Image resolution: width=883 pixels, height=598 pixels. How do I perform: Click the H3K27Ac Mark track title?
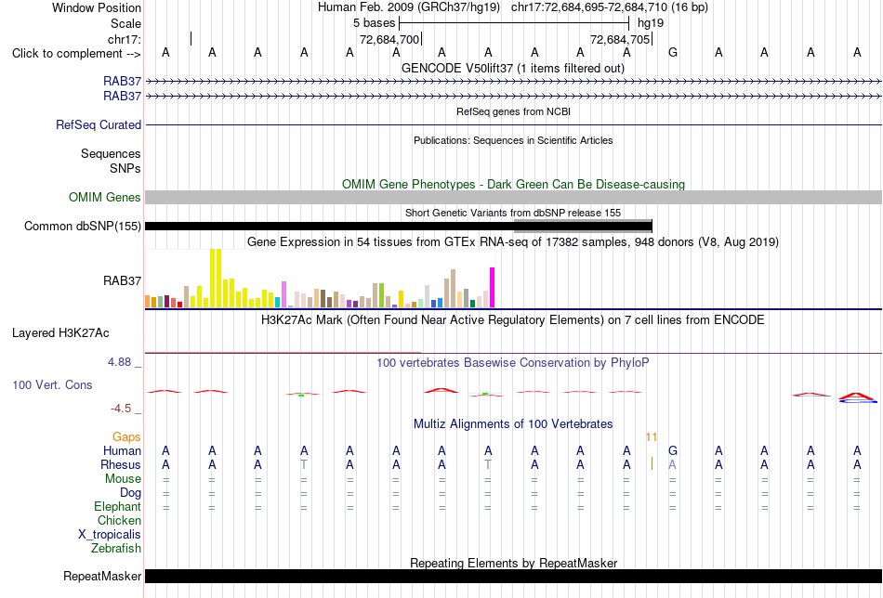click(512, 320)
